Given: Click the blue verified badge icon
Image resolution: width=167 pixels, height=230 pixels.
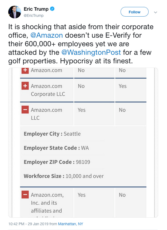Looking at the screenshot, I should (x=52, y=9).
